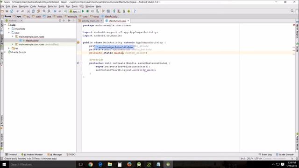
Task: Click the Redo toolbar arrow
Action: [22, 11]
